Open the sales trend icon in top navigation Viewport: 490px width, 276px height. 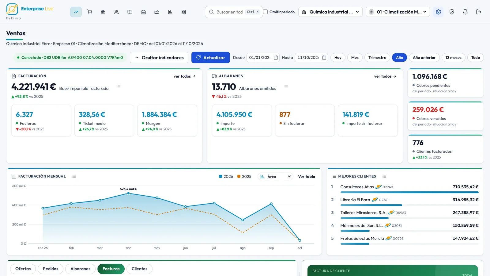pyautogui.click(x=76, y=12)
